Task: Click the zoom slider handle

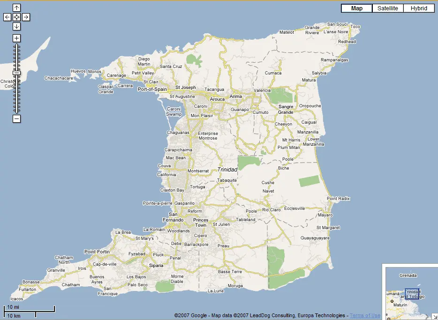Action: click(17, 73)
